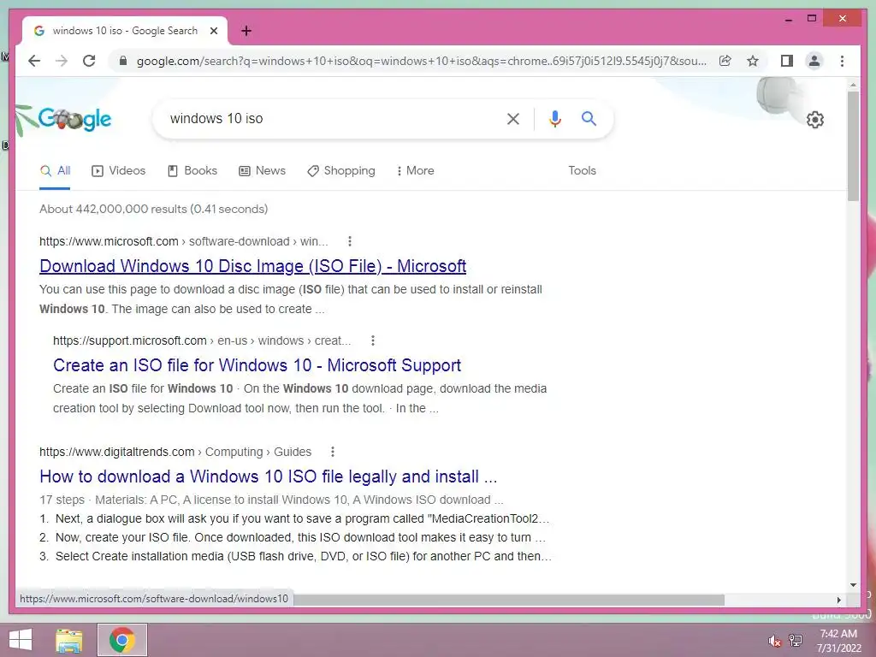Click the https://www.microsoft.com result URL

[183, 241]
